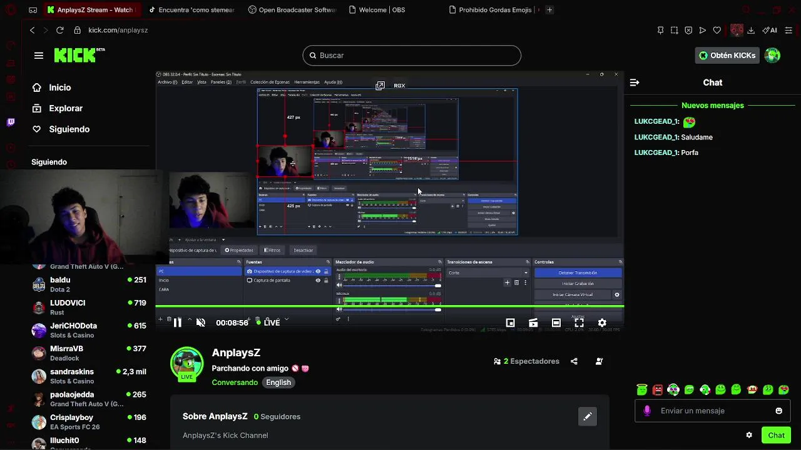Image resolution: width=801 pixels, height=450 pixels.
Task: Open the Kick hamburger sidebar menu
Action: point(39,56)
